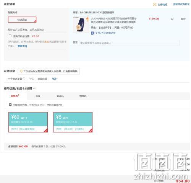Click the invoice tip lightbulb icon

pyautogui.click(x=21, y=71)
